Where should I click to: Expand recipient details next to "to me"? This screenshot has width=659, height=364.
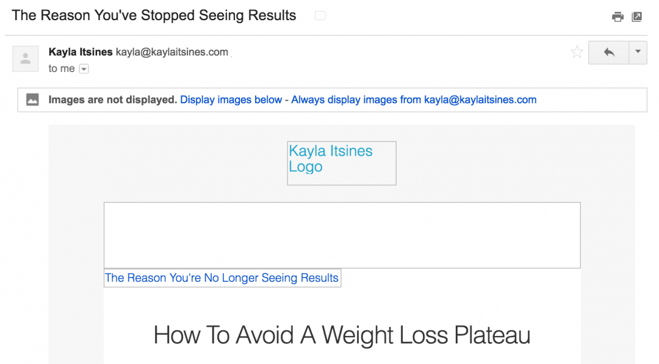(x=84, y=69)
